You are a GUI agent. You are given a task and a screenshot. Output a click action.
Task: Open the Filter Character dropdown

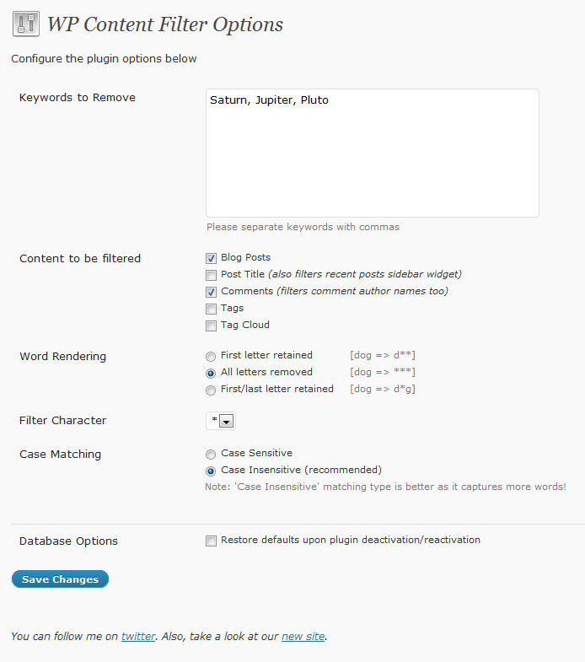[x=220, y=421]
